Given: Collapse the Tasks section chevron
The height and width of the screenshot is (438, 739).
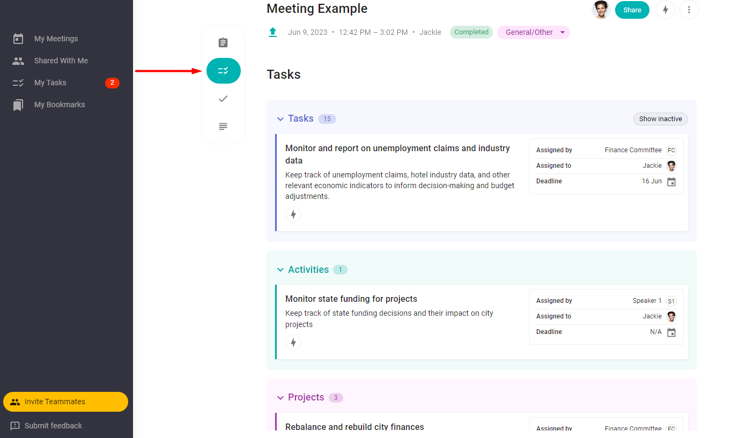Looking at the screenshot, I should [280, 119].
